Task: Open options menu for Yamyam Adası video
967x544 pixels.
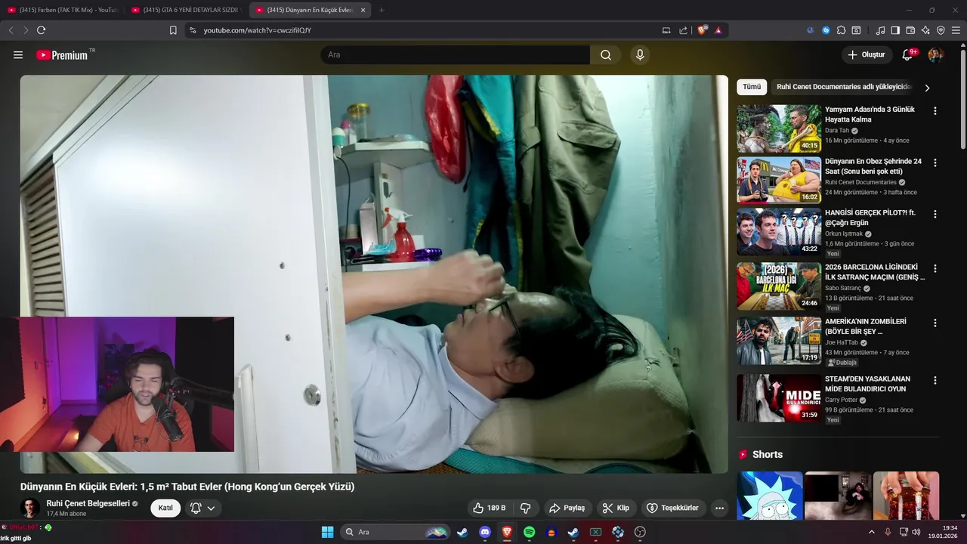Action: (x=935, y=110)
